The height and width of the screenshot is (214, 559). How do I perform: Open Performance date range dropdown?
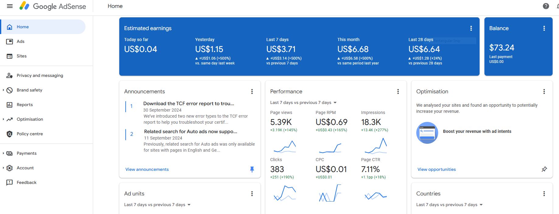[303, 102]
